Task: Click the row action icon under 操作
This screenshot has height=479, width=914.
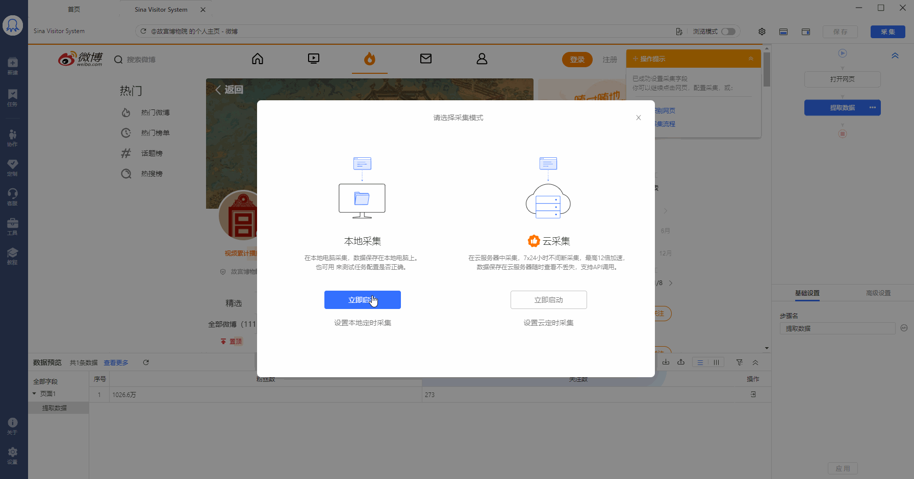Action: pyautogui.click(x=753, y=395)
